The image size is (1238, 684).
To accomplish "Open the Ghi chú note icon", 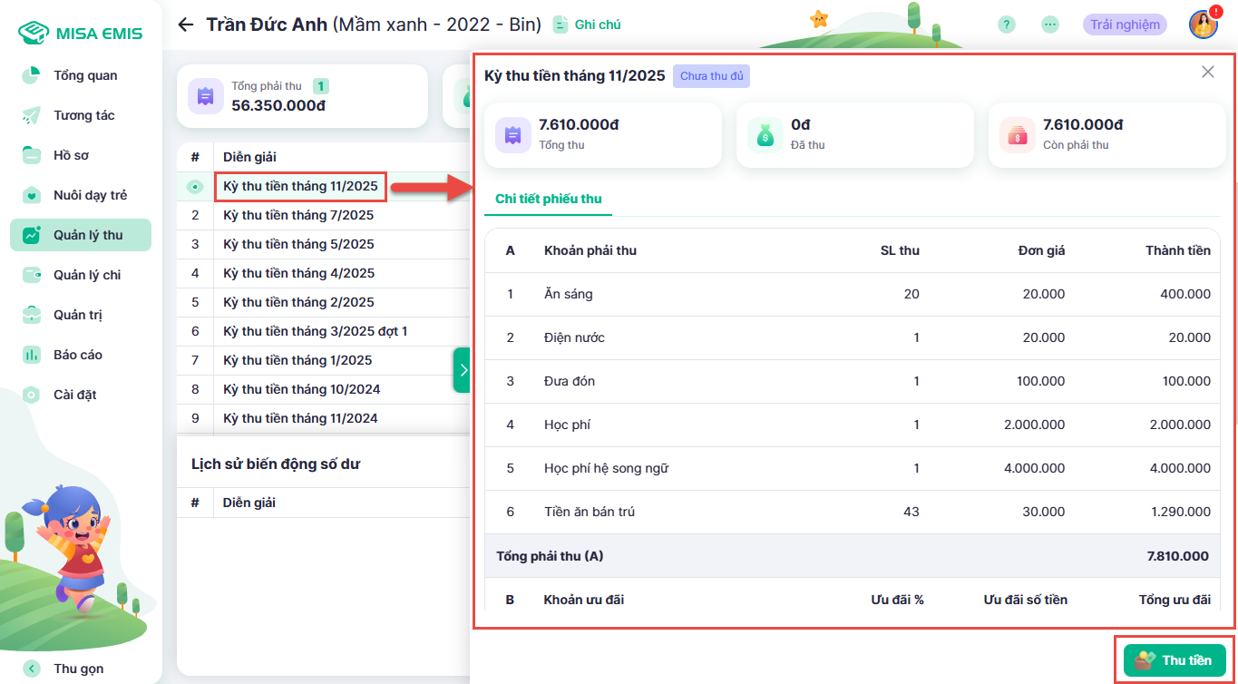I will [x=561, y=24].
